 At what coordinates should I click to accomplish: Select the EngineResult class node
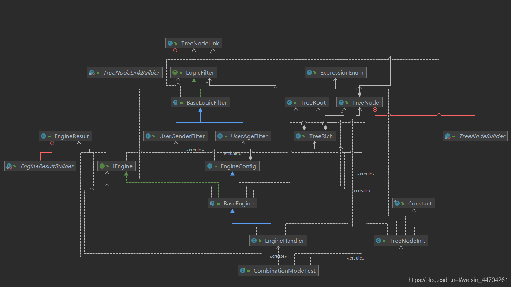pyautogui.click(x=66, y=136)
